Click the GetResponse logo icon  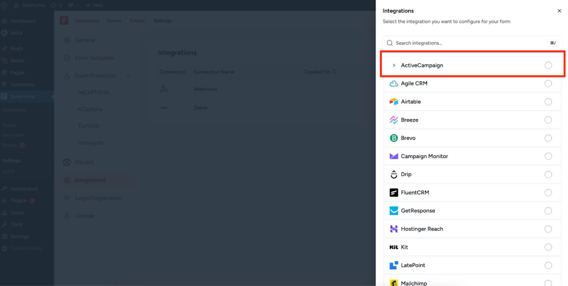click(x=394, y=211)
